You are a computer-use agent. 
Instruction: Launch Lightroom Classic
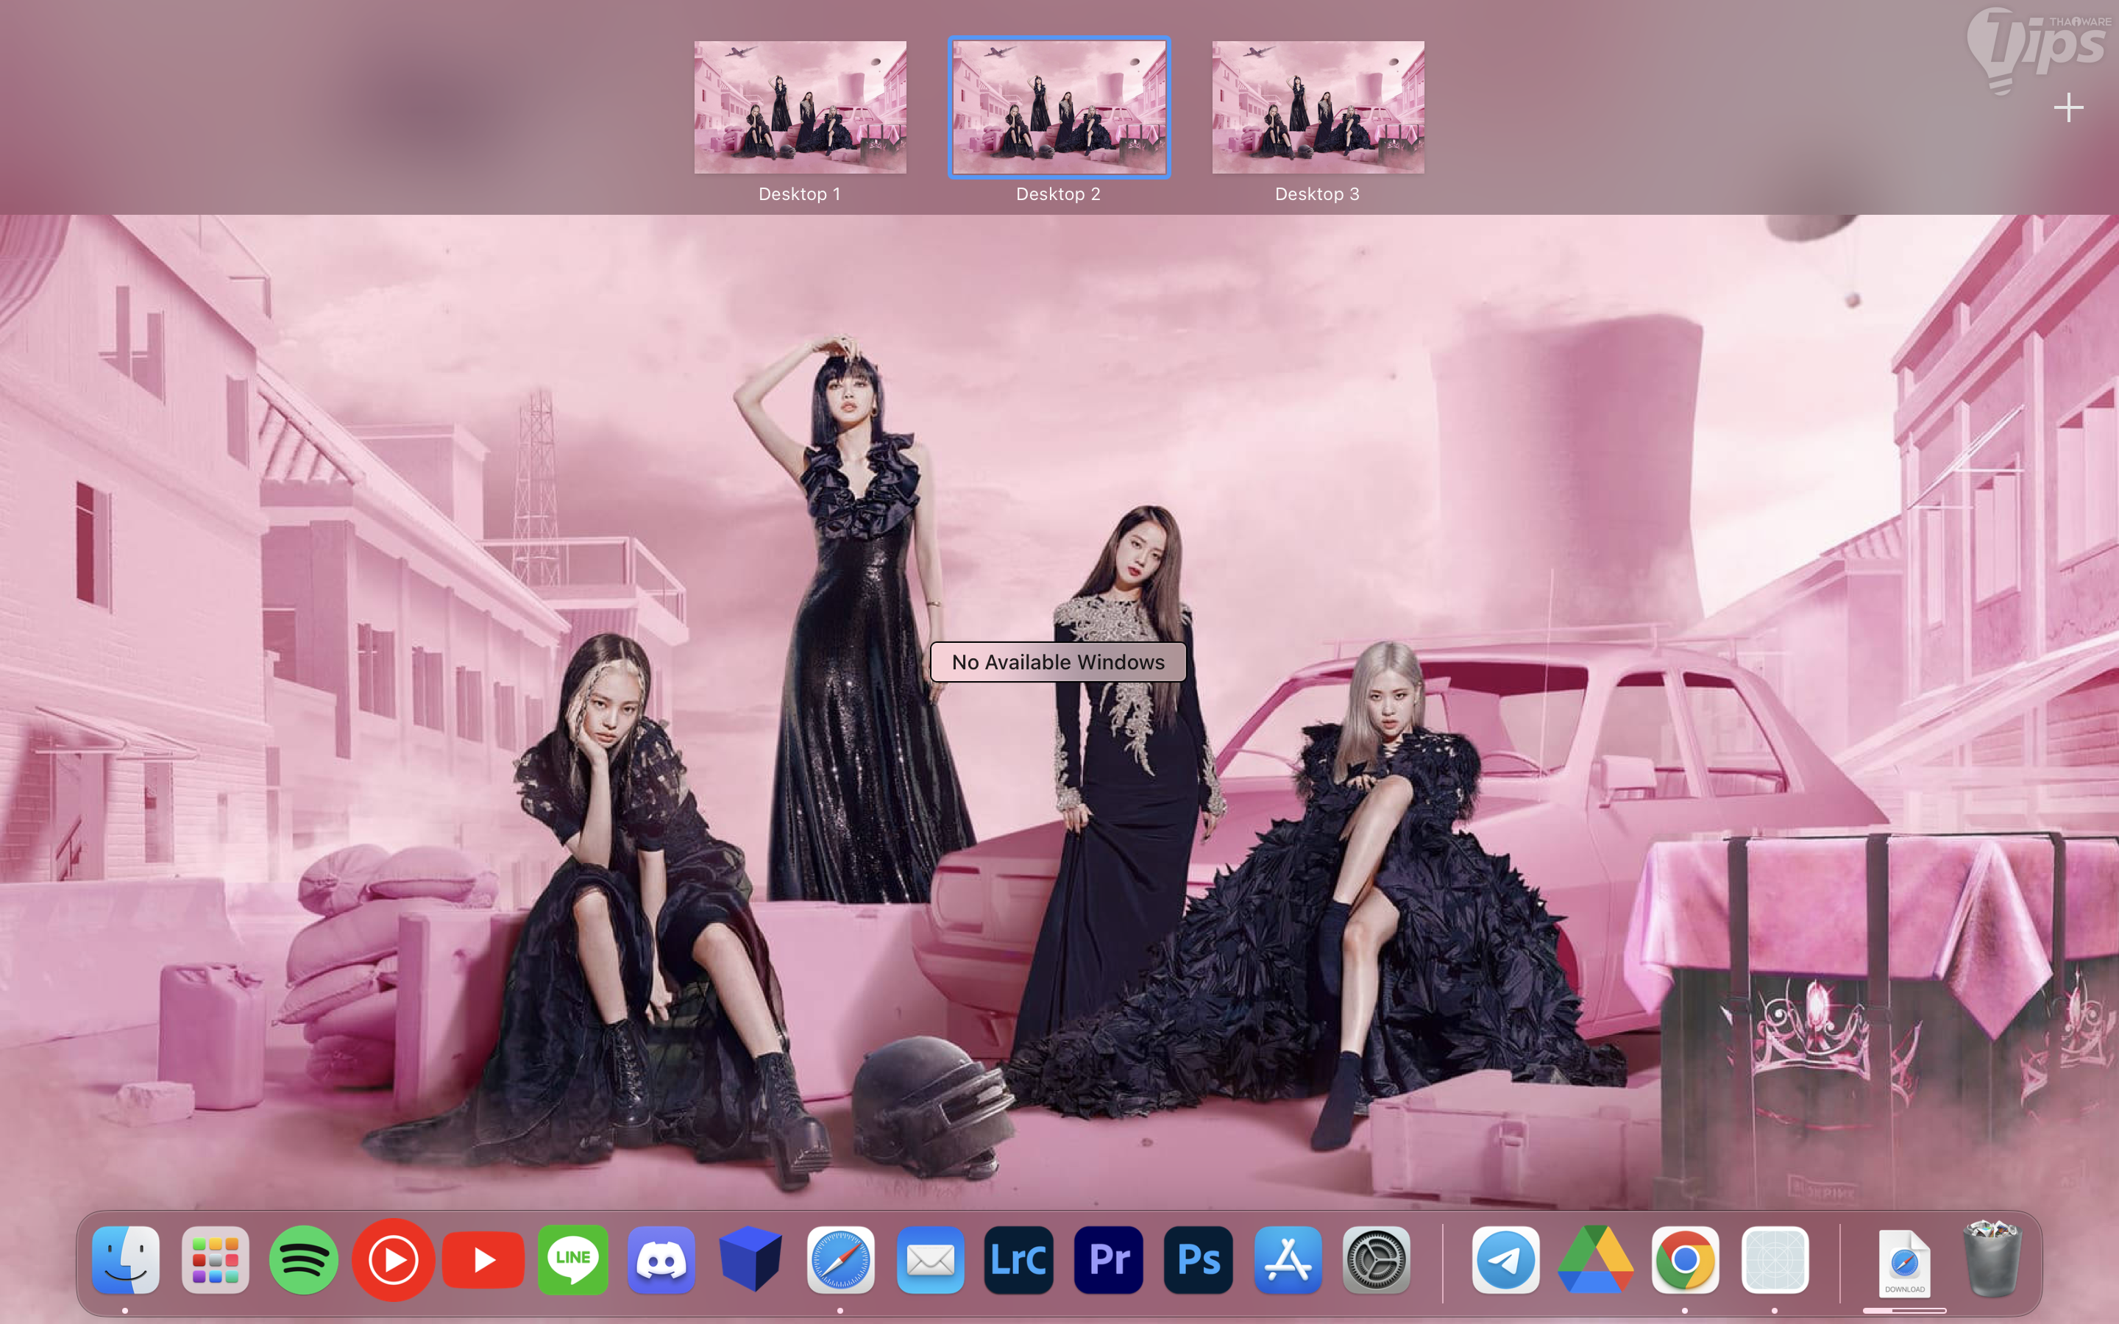click(x=1019, y=1259)
